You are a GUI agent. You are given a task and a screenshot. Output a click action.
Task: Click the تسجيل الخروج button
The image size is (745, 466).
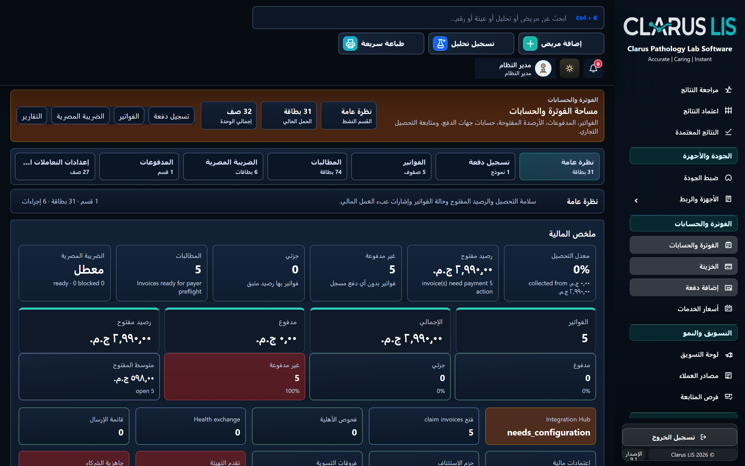[680, 437]
